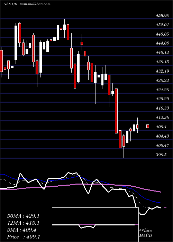Select the 428.22 price level label
Image resolution: width=173 pixels, height=242 pixels.
pyautogui.click(x=162, y=81)
